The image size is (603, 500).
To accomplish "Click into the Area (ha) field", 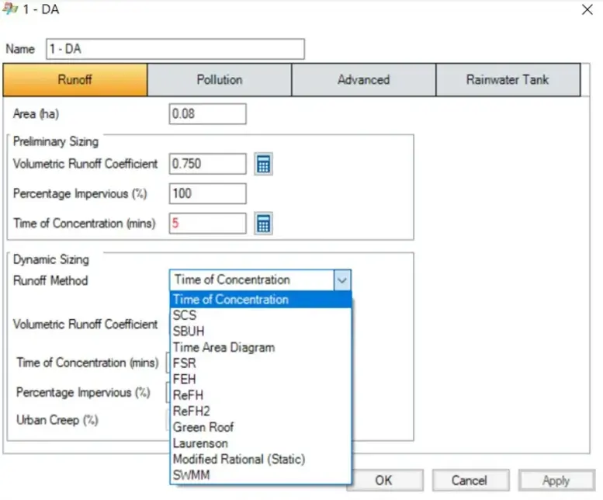I will [208, 114].
